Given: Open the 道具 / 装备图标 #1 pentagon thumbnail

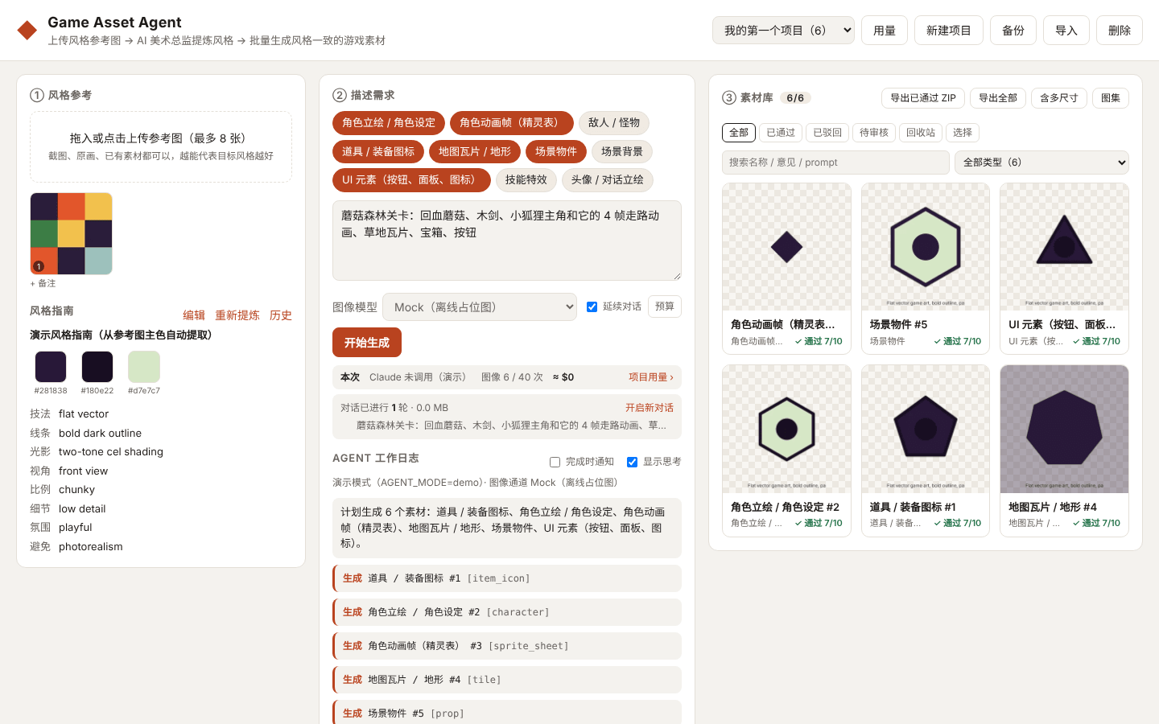Looking at the screenshot, I should coord(926,429).
